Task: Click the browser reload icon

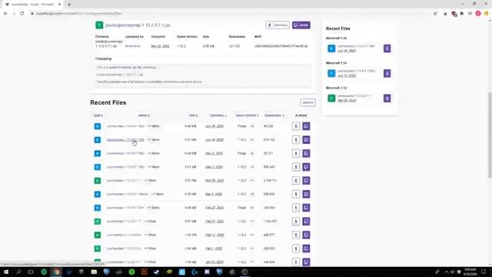Action: (22, 14)
